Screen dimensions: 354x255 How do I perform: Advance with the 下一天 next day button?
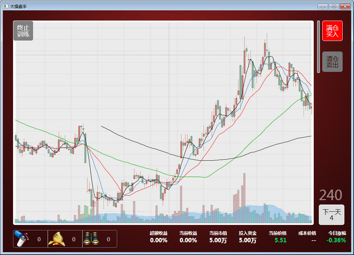point(332,215)
